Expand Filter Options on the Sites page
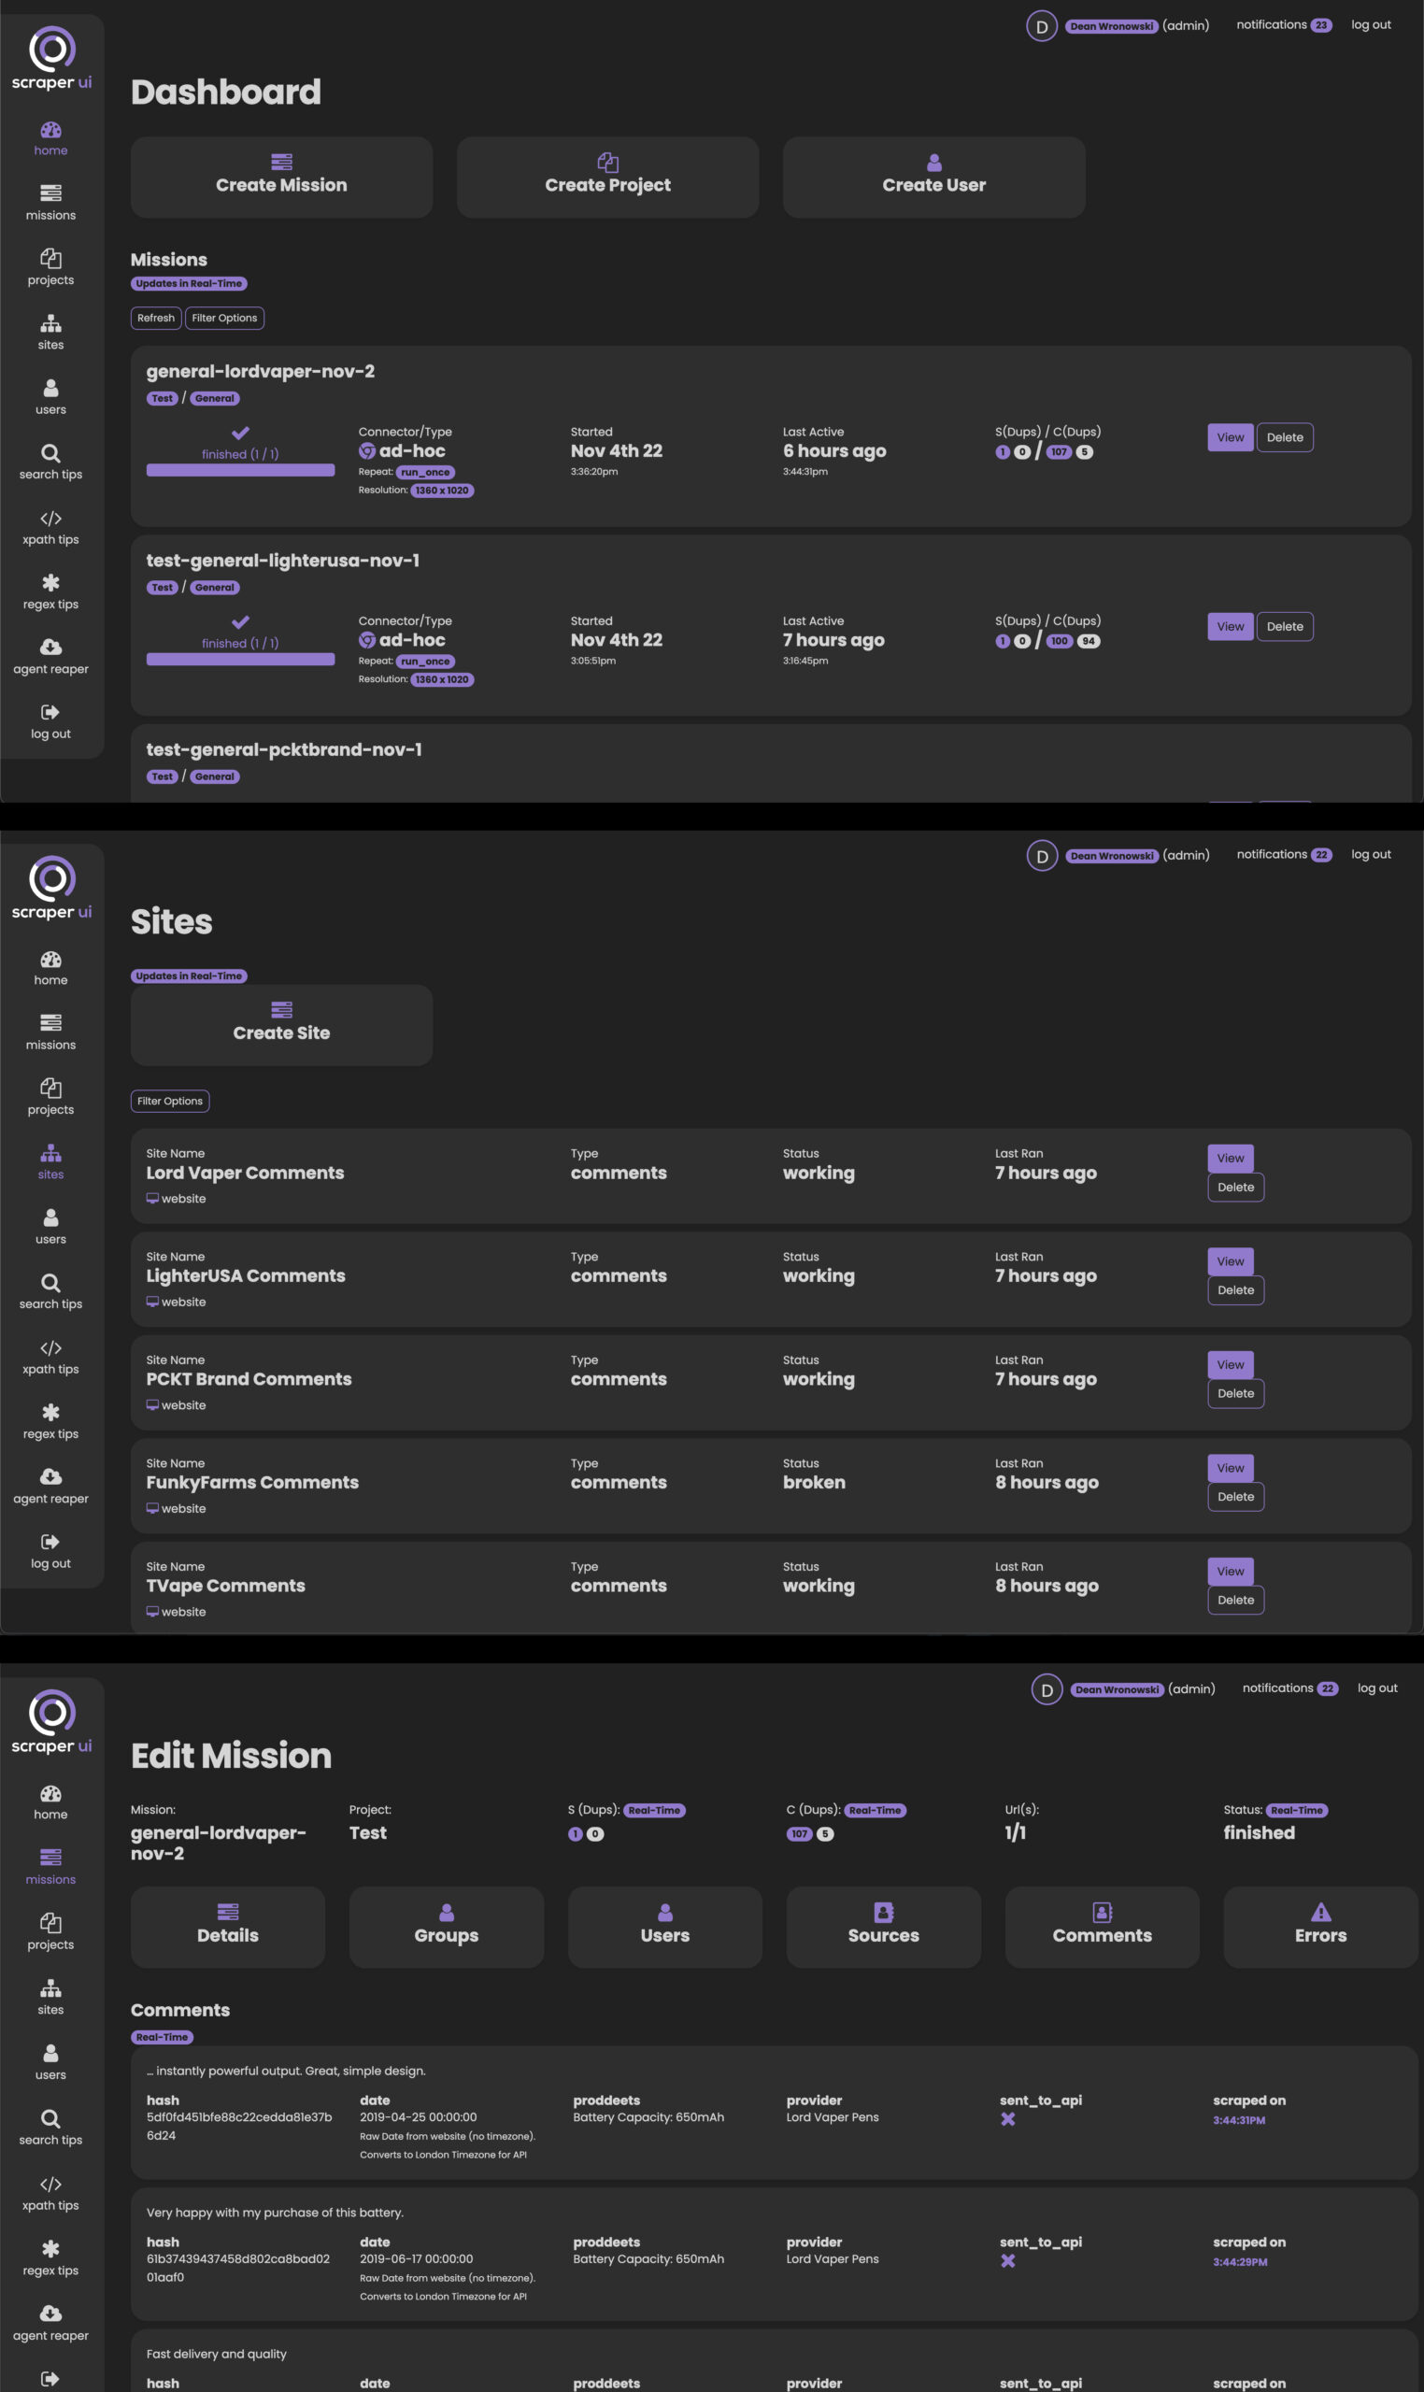The height and width of the screenshot is (2392, 1424). (x=170, y=1101)
